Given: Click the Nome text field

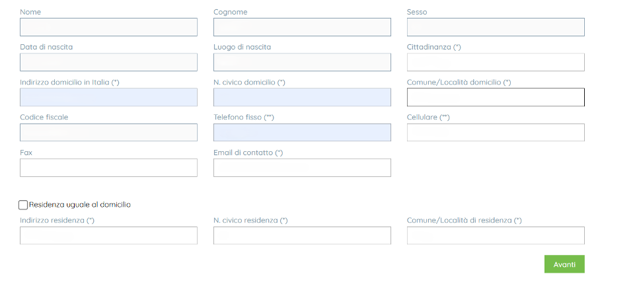Looking at the screenshot, I should coord(108,27).
